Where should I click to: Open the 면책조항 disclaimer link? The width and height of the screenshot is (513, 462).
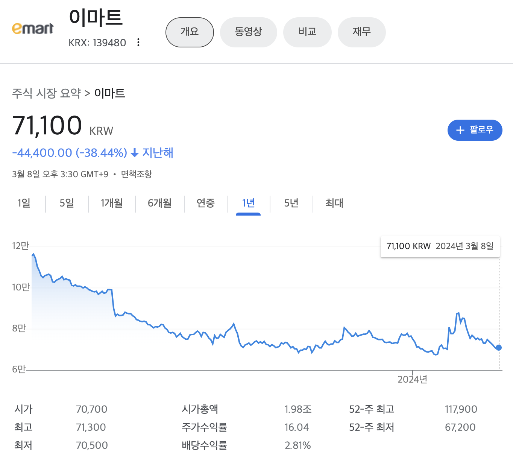[137, 174]
